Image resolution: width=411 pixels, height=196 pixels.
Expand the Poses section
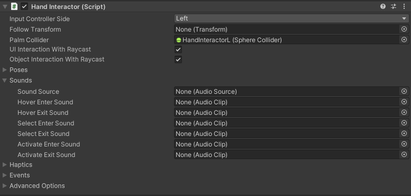tap(5, 70)
